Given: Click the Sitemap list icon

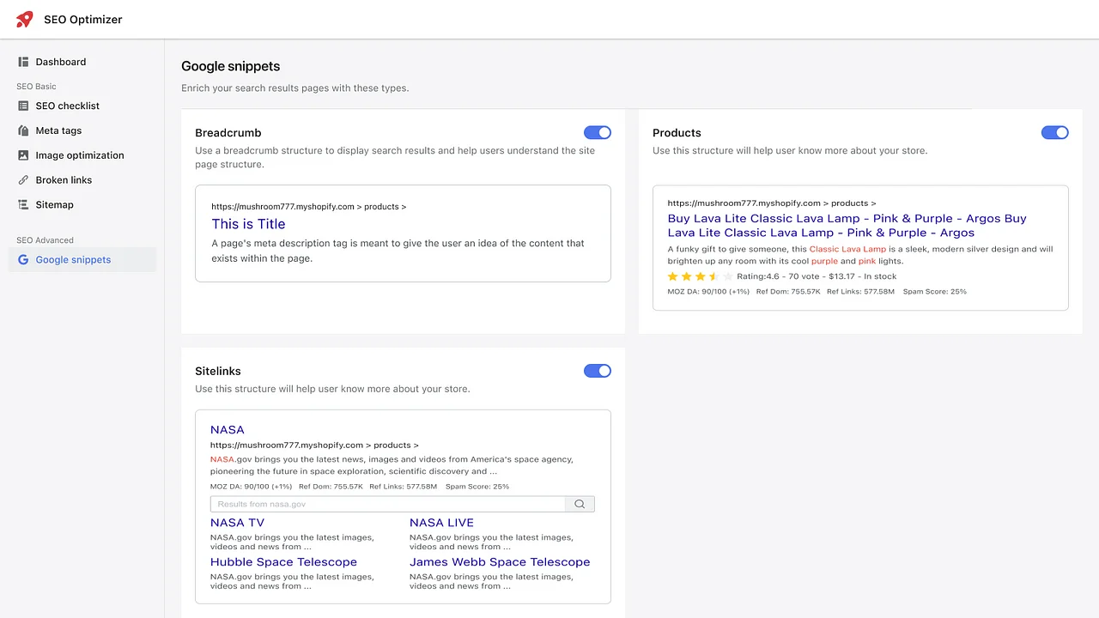Looking at the screenshot, I should [23, 204].
